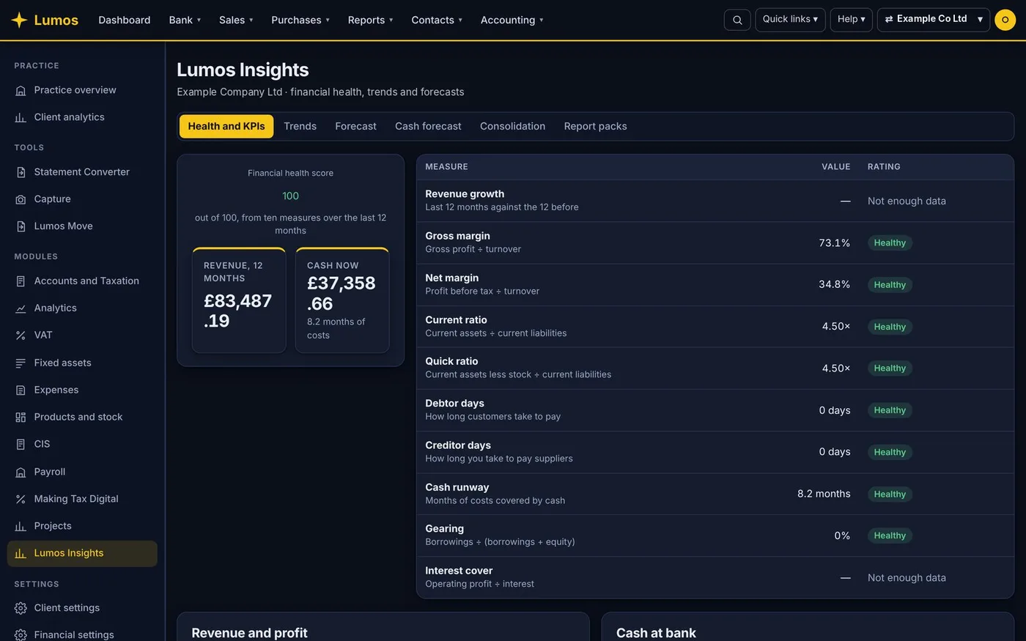Switch to the Consolidation tab
Image resolution: width=1026 pixels, height=641 pixels.
(512, 126)
